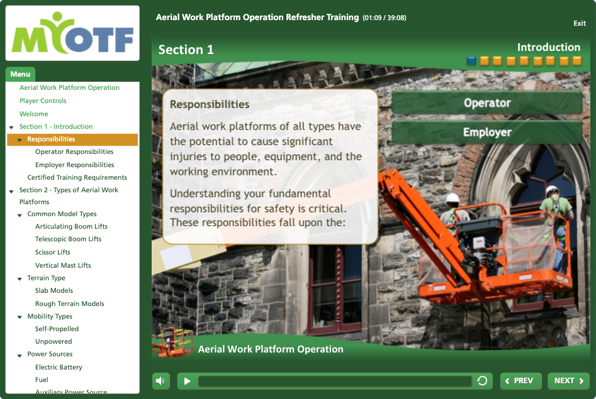This screenshot has width=596, height=399.
Task: Collapse the Terrain Type arrow
Action: click(x=20, y=279)
